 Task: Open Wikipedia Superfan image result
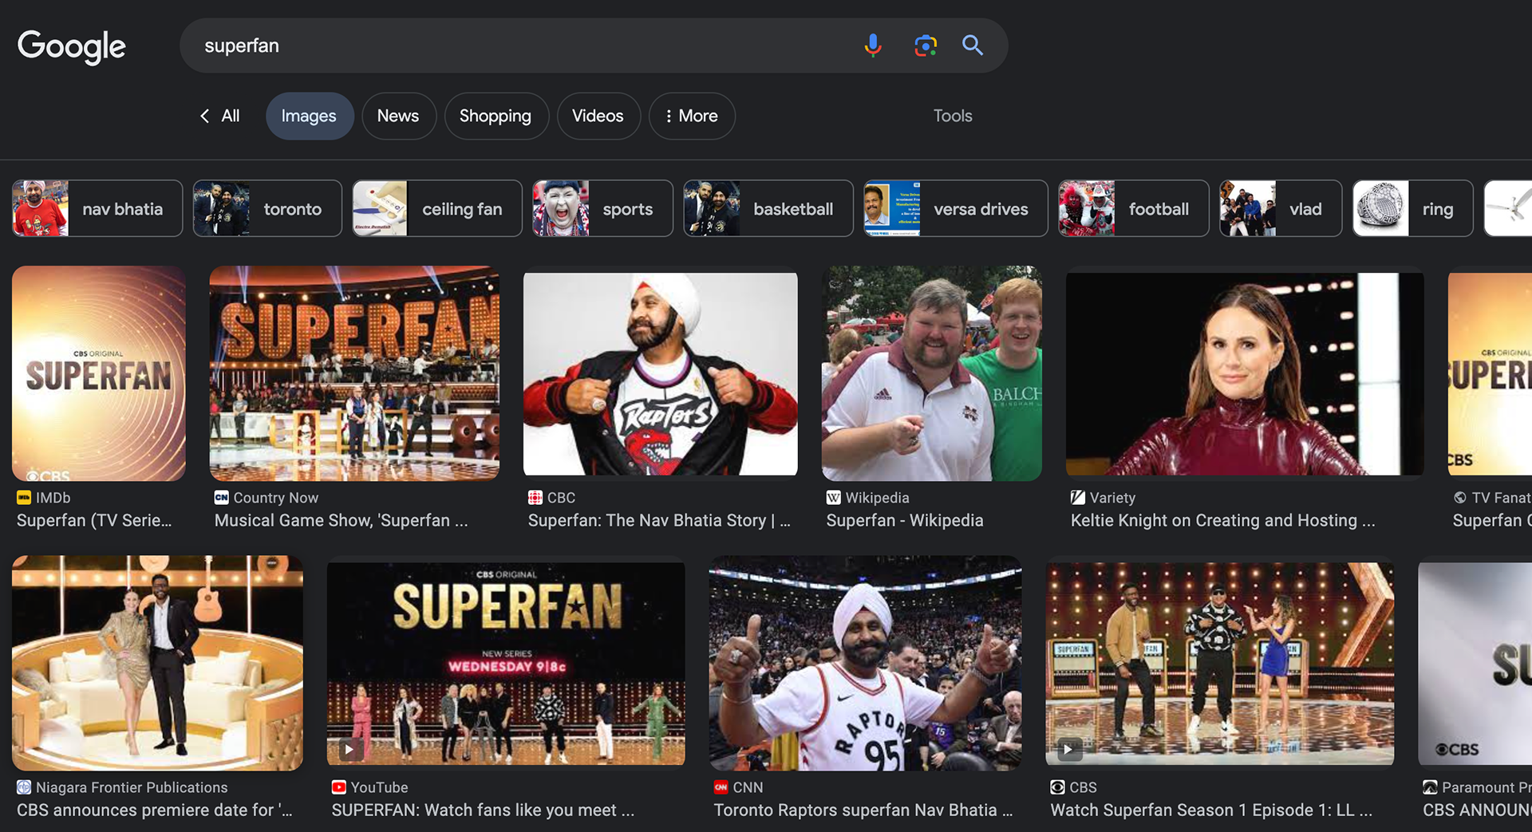pyautogui.click(x=932, y=373)
